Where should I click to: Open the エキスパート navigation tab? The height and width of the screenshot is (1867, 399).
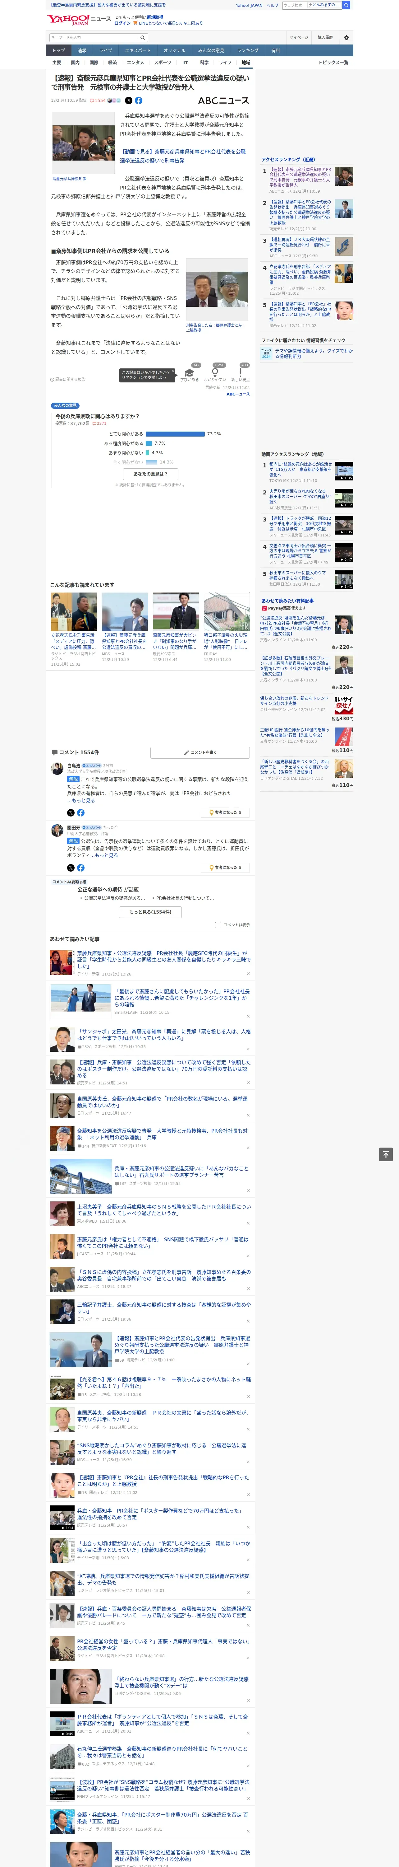click(138, 50)
